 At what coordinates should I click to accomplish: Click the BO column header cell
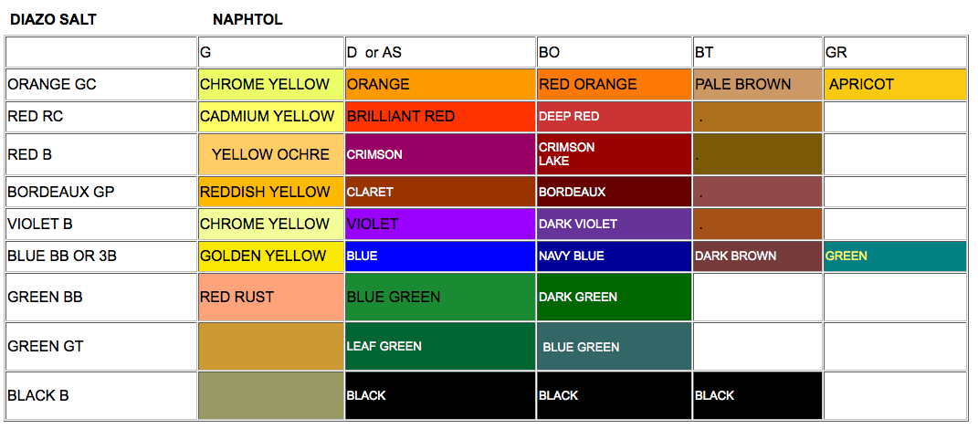pyautogui.click(x=614, y=53)
